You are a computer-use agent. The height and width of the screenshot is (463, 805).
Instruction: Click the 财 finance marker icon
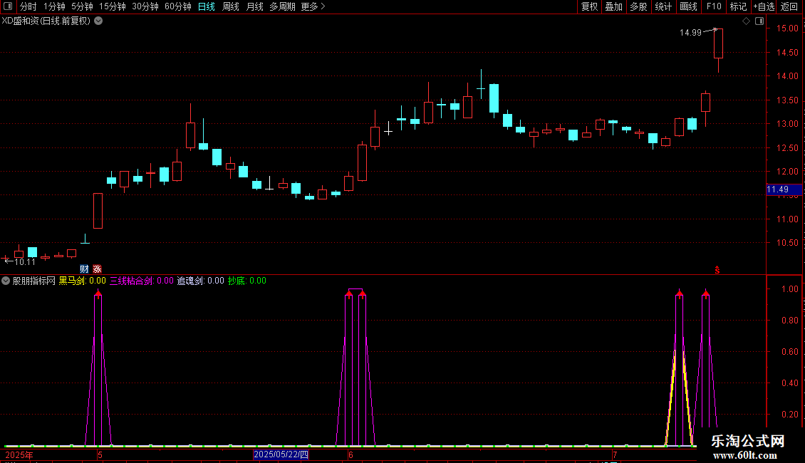pos(84,269)
